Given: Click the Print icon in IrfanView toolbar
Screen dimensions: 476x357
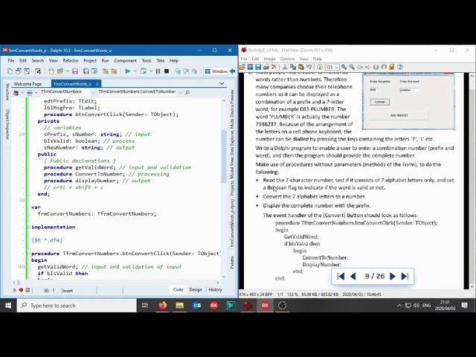Looking at the screenshot, I should coord(266,67).
